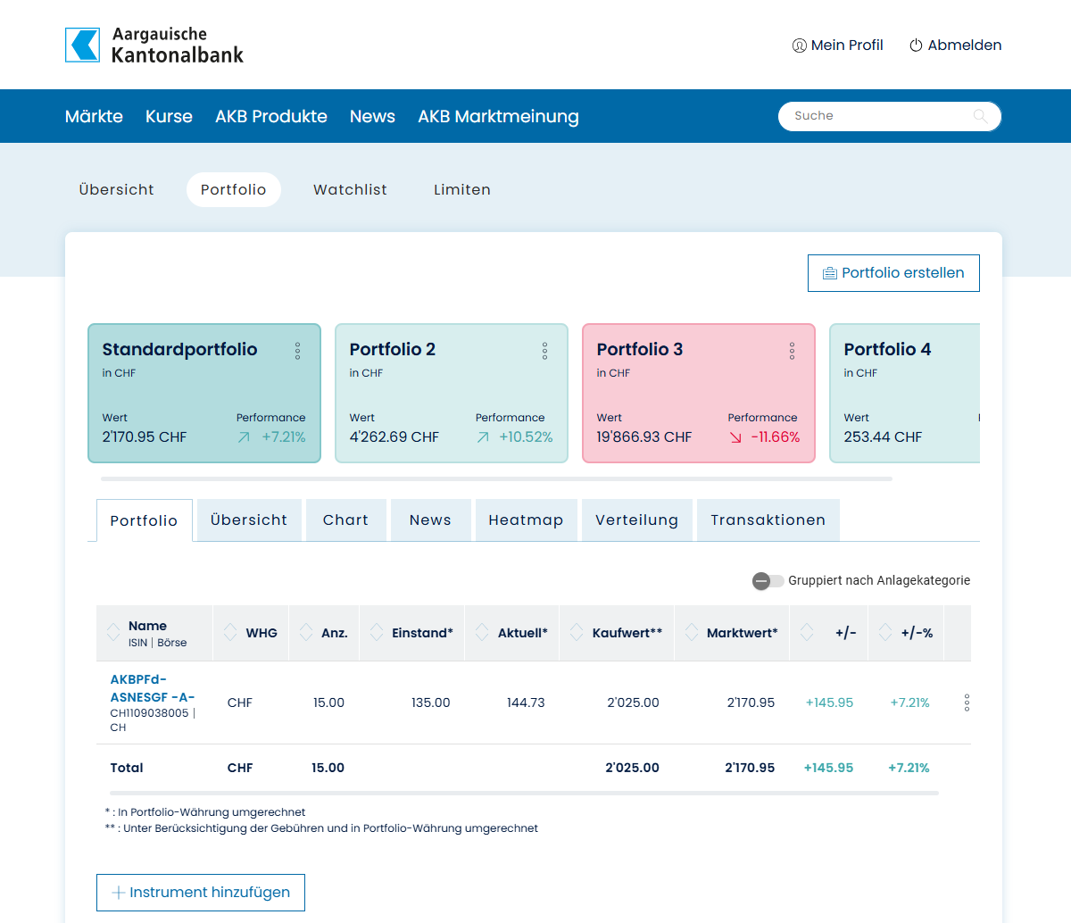This screenshot has height=923, width=1071.
Task: Click Abmelden to log out
Action: 955,45
